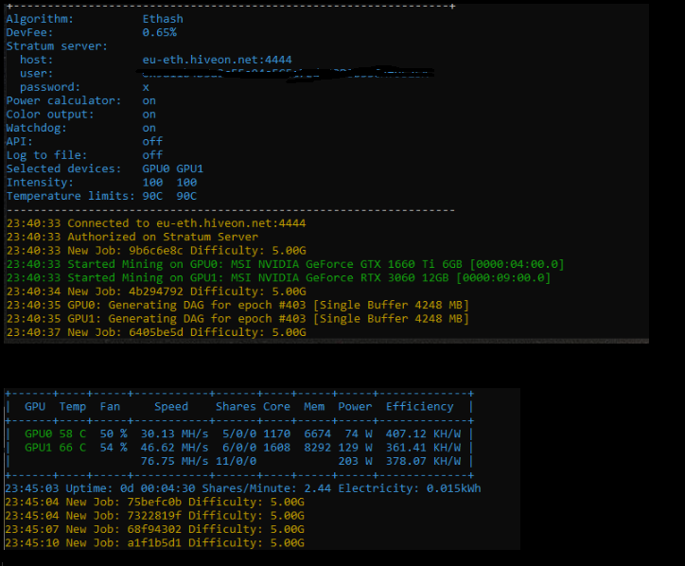Click the 'Speed' column header

(171, 407)
